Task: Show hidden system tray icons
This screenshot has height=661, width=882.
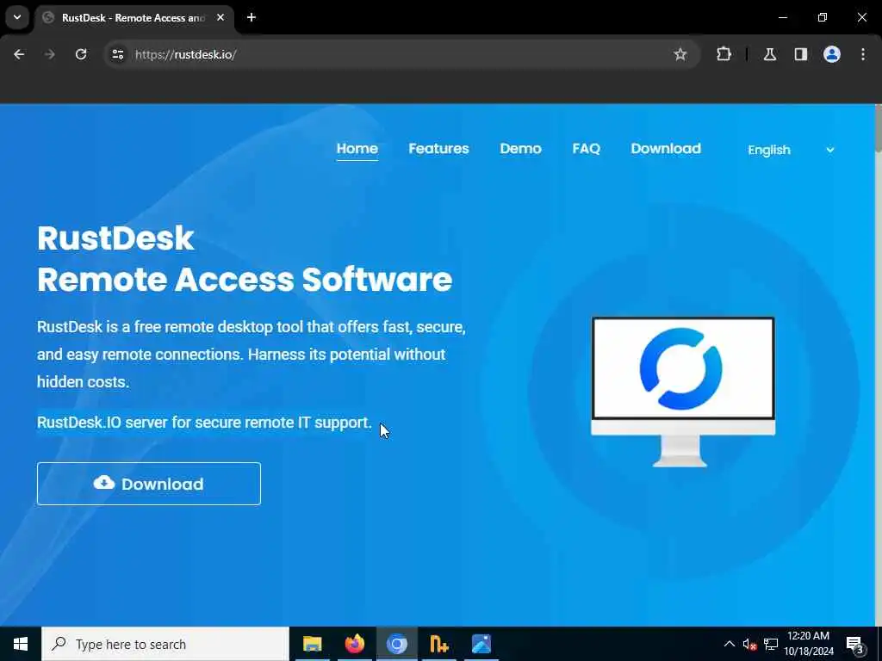Action: pyautogui.click(x=729, y=644)
